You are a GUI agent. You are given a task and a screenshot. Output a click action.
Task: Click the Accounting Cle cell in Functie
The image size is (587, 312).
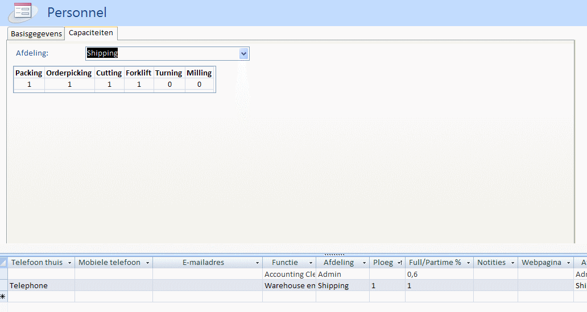290,275
